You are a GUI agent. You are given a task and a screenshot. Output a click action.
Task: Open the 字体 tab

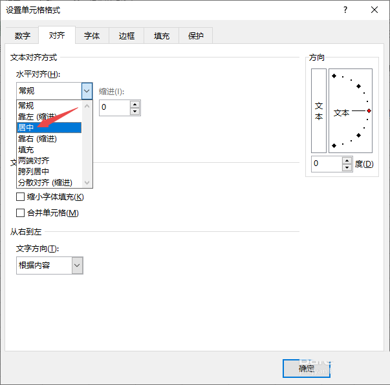92,36
